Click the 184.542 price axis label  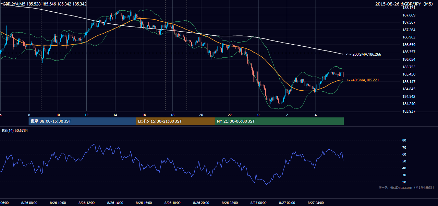(409, 96)
